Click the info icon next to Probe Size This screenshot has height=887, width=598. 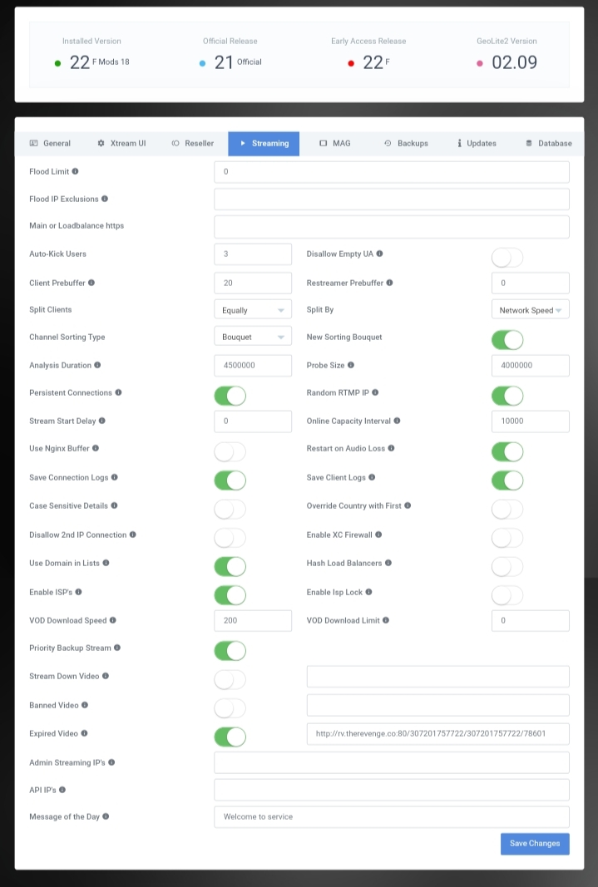(351, 365)
